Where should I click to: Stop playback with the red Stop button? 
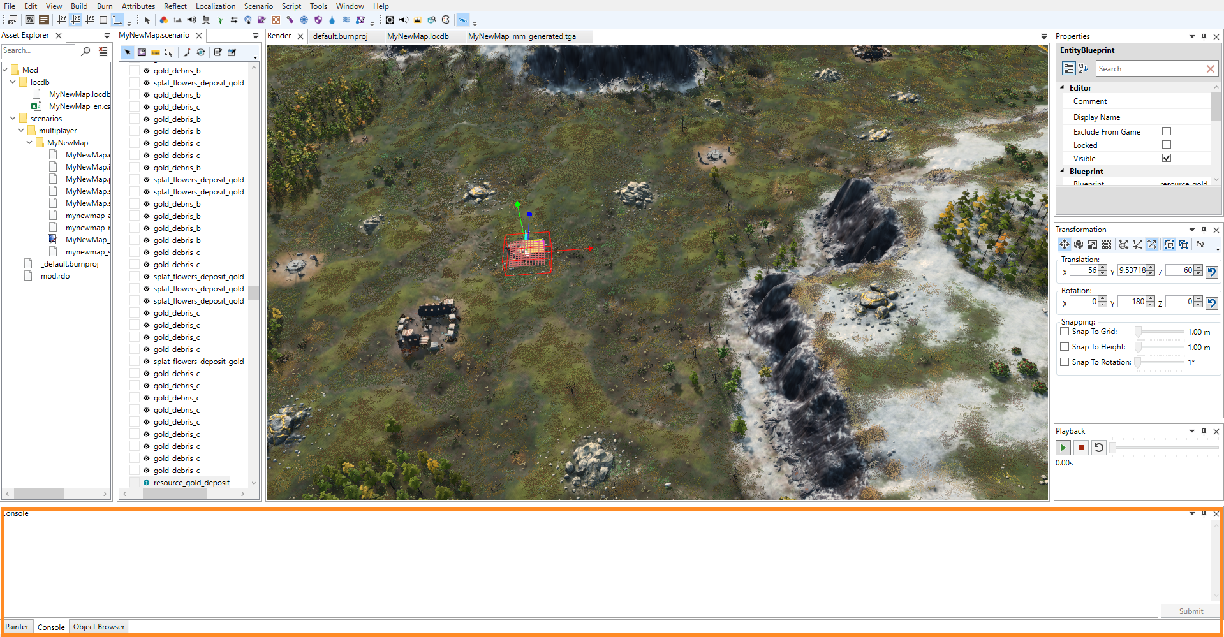[x=1081, y=448]
